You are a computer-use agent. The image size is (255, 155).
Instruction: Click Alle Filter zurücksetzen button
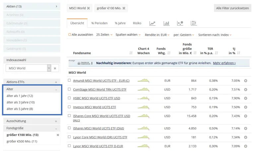(x=232, y=8)
